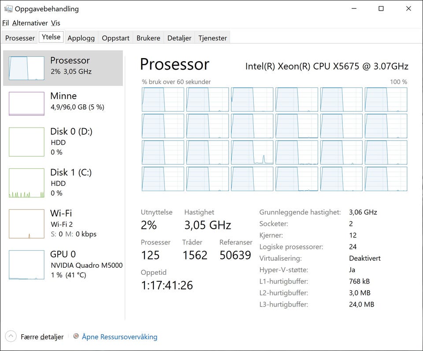Viewport: 423px width, 351px height.
Task: Open the Brukere tab
Action: coord(148,38)
